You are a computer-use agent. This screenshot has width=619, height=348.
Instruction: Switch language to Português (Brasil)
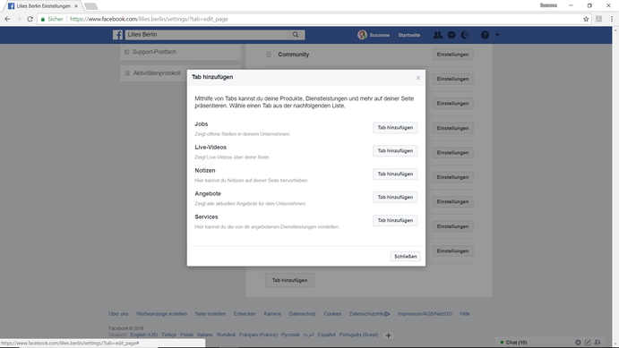[x=358, y=335]
